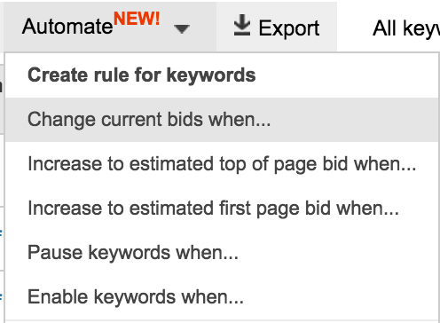Viewport: 440px width, 323px height.
Task: Click the Export download arrow icon
Action: pyautogui.click(x=242, y=25)
